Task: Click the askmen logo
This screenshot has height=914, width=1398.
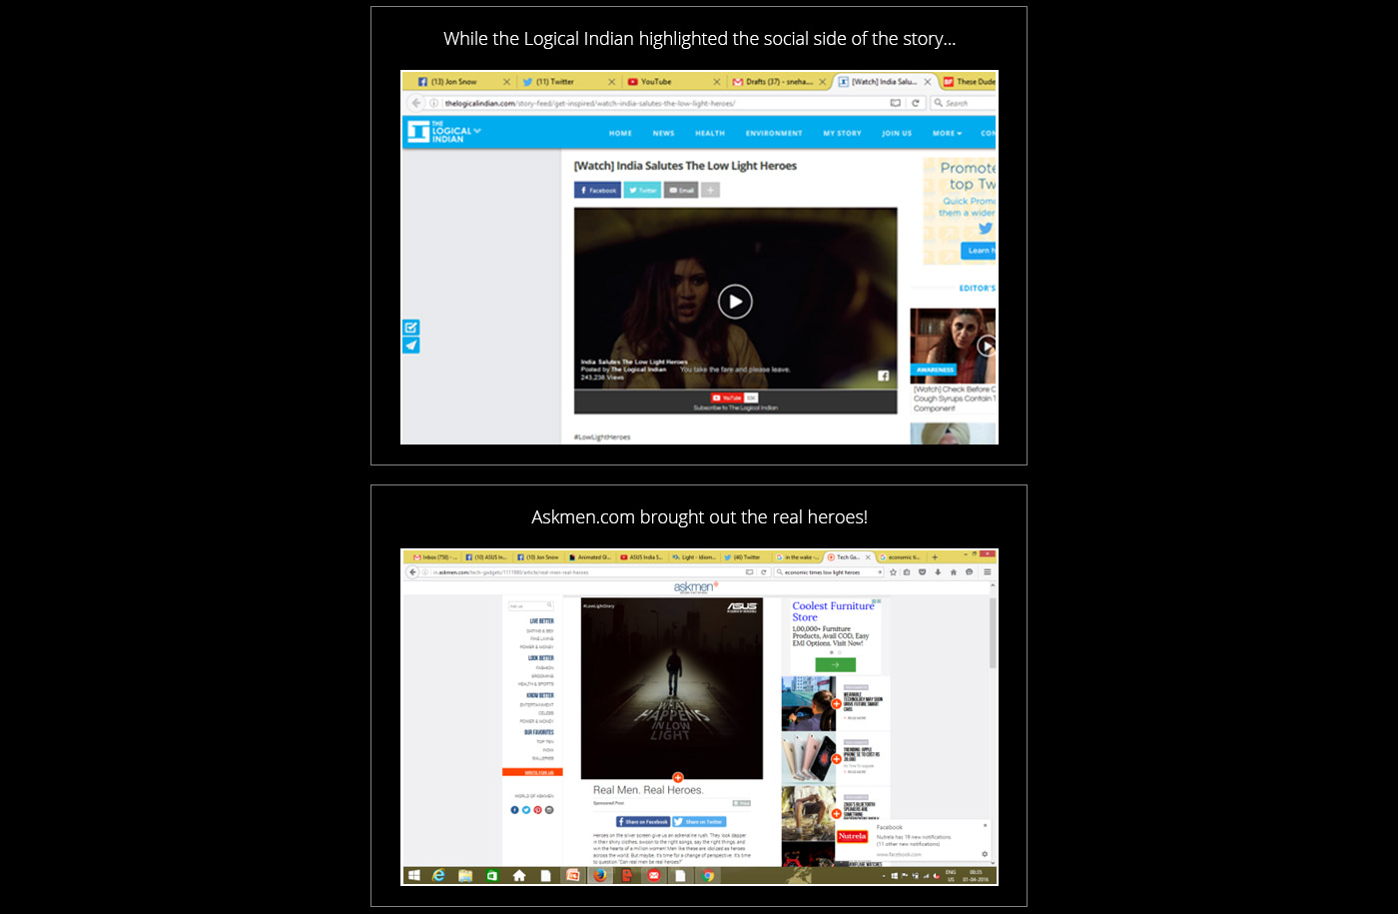Action: tap(695, 587)
